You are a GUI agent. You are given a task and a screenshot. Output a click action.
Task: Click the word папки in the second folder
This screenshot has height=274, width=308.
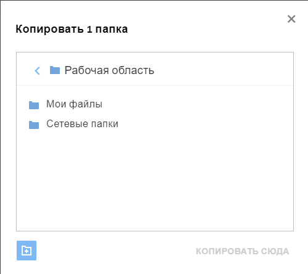tap(105, 124)
